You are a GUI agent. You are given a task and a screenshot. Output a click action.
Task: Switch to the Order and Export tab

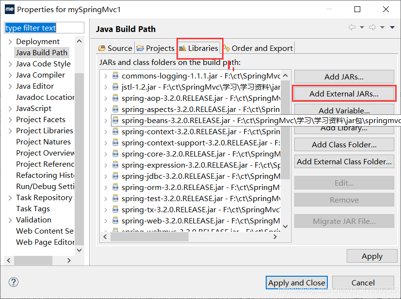pyautogui.click(x=258, y=48)
